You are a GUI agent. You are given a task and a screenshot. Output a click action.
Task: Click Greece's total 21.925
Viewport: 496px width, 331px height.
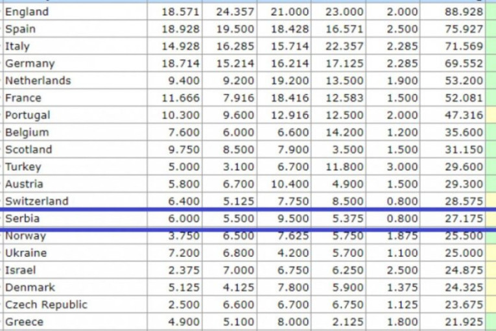[x=464, y=322]
